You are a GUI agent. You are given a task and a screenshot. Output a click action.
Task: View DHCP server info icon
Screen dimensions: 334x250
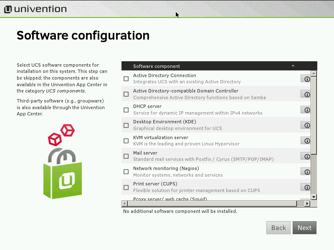[307, 110]
